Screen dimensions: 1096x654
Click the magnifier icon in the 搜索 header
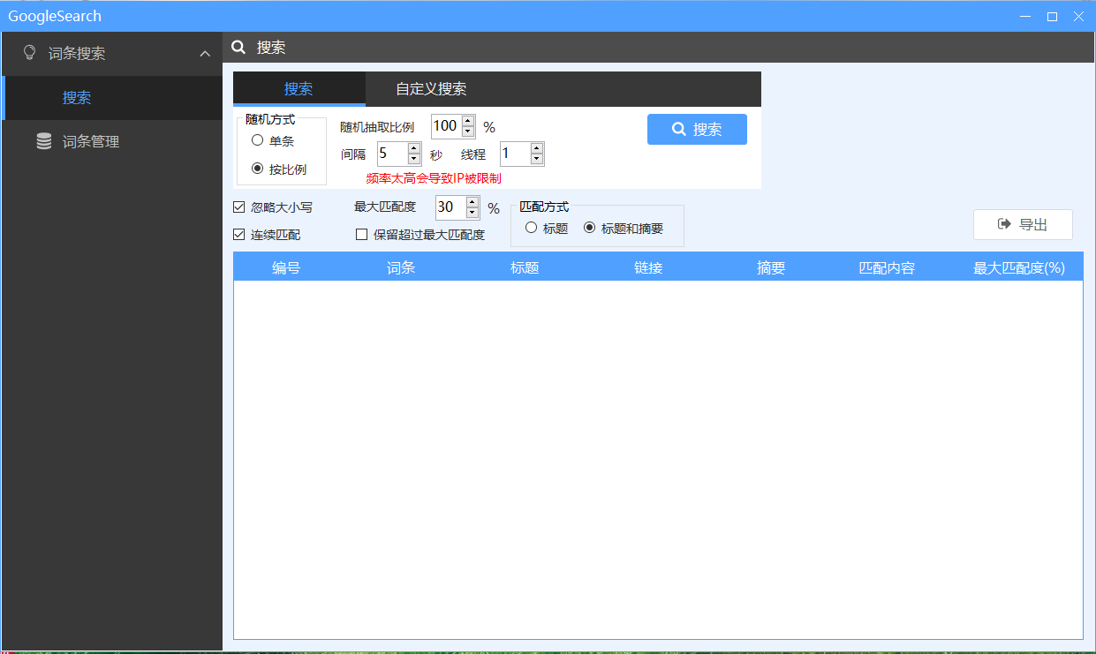pos(238,48)
